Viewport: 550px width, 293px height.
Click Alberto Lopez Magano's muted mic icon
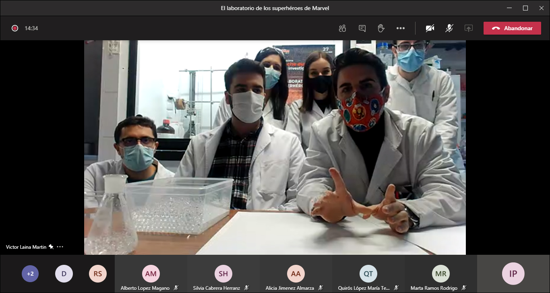click(x=176, y=288)
